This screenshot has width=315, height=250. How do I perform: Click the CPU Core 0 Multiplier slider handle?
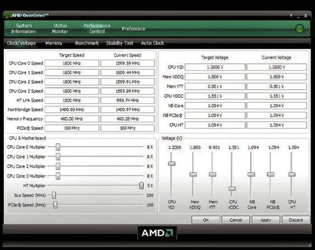pos(58,147)
